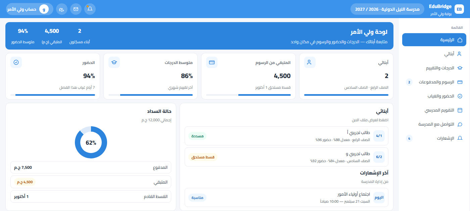Click banner stat 'متوسط الحضور'
The image size is (470, 211).
[23, 42]
